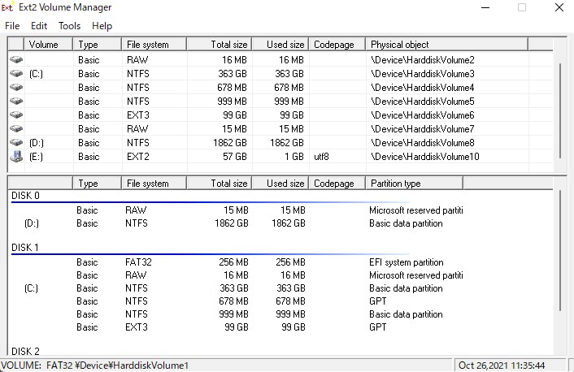Image resolution: width=574 pixels, height=372 pixels.
Task: Open the File menu
Action: click(x=12, y=26)
